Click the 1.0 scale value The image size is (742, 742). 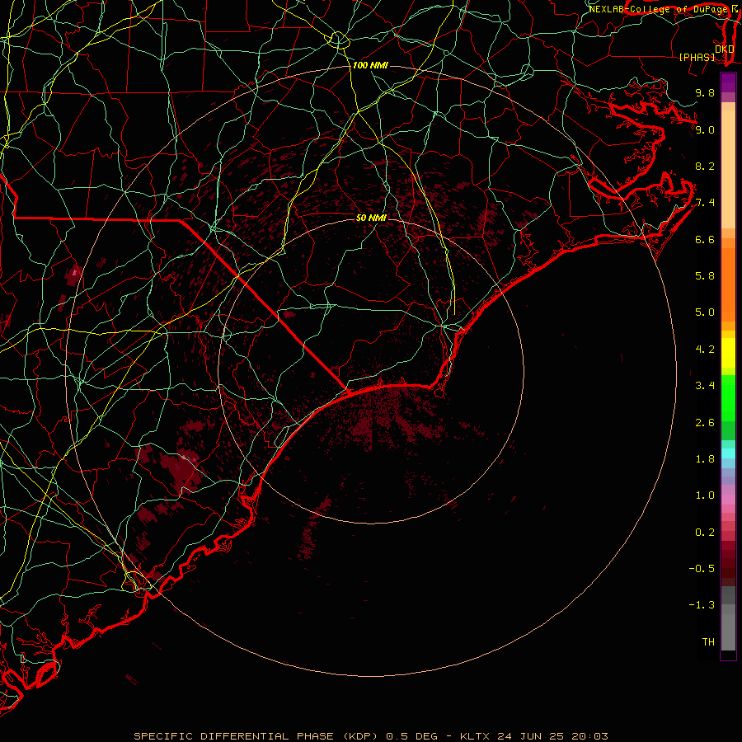point(705,495)
